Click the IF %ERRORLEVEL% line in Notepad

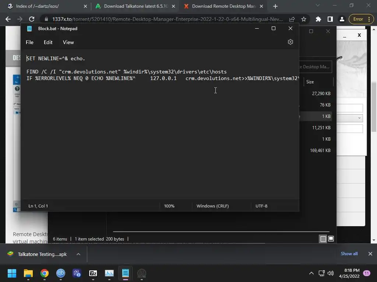pyautogui.click(x=162, y=79)
